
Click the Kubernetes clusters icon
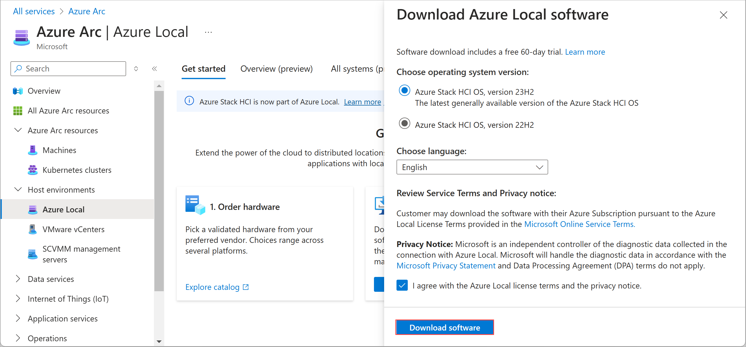[32, 170]
